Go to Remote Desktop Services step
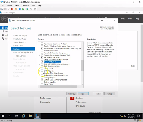The image size is (143, 122). pos(23,52)
